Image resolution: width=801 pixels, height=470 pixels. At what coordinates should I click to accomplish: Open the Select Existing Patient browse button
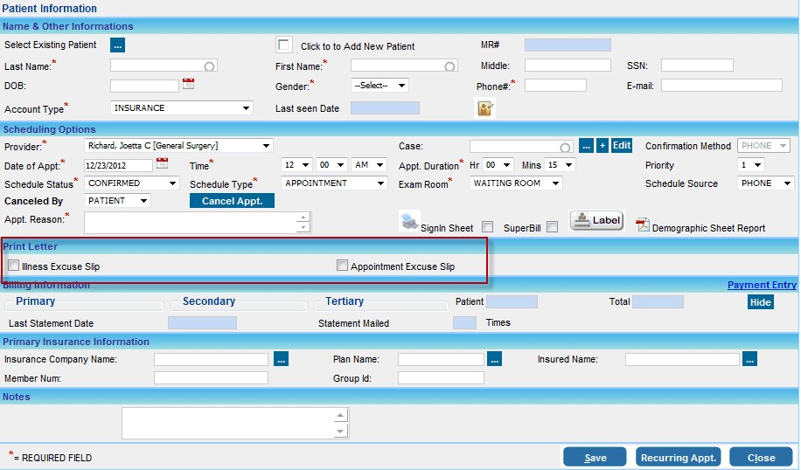coord(118,45)
